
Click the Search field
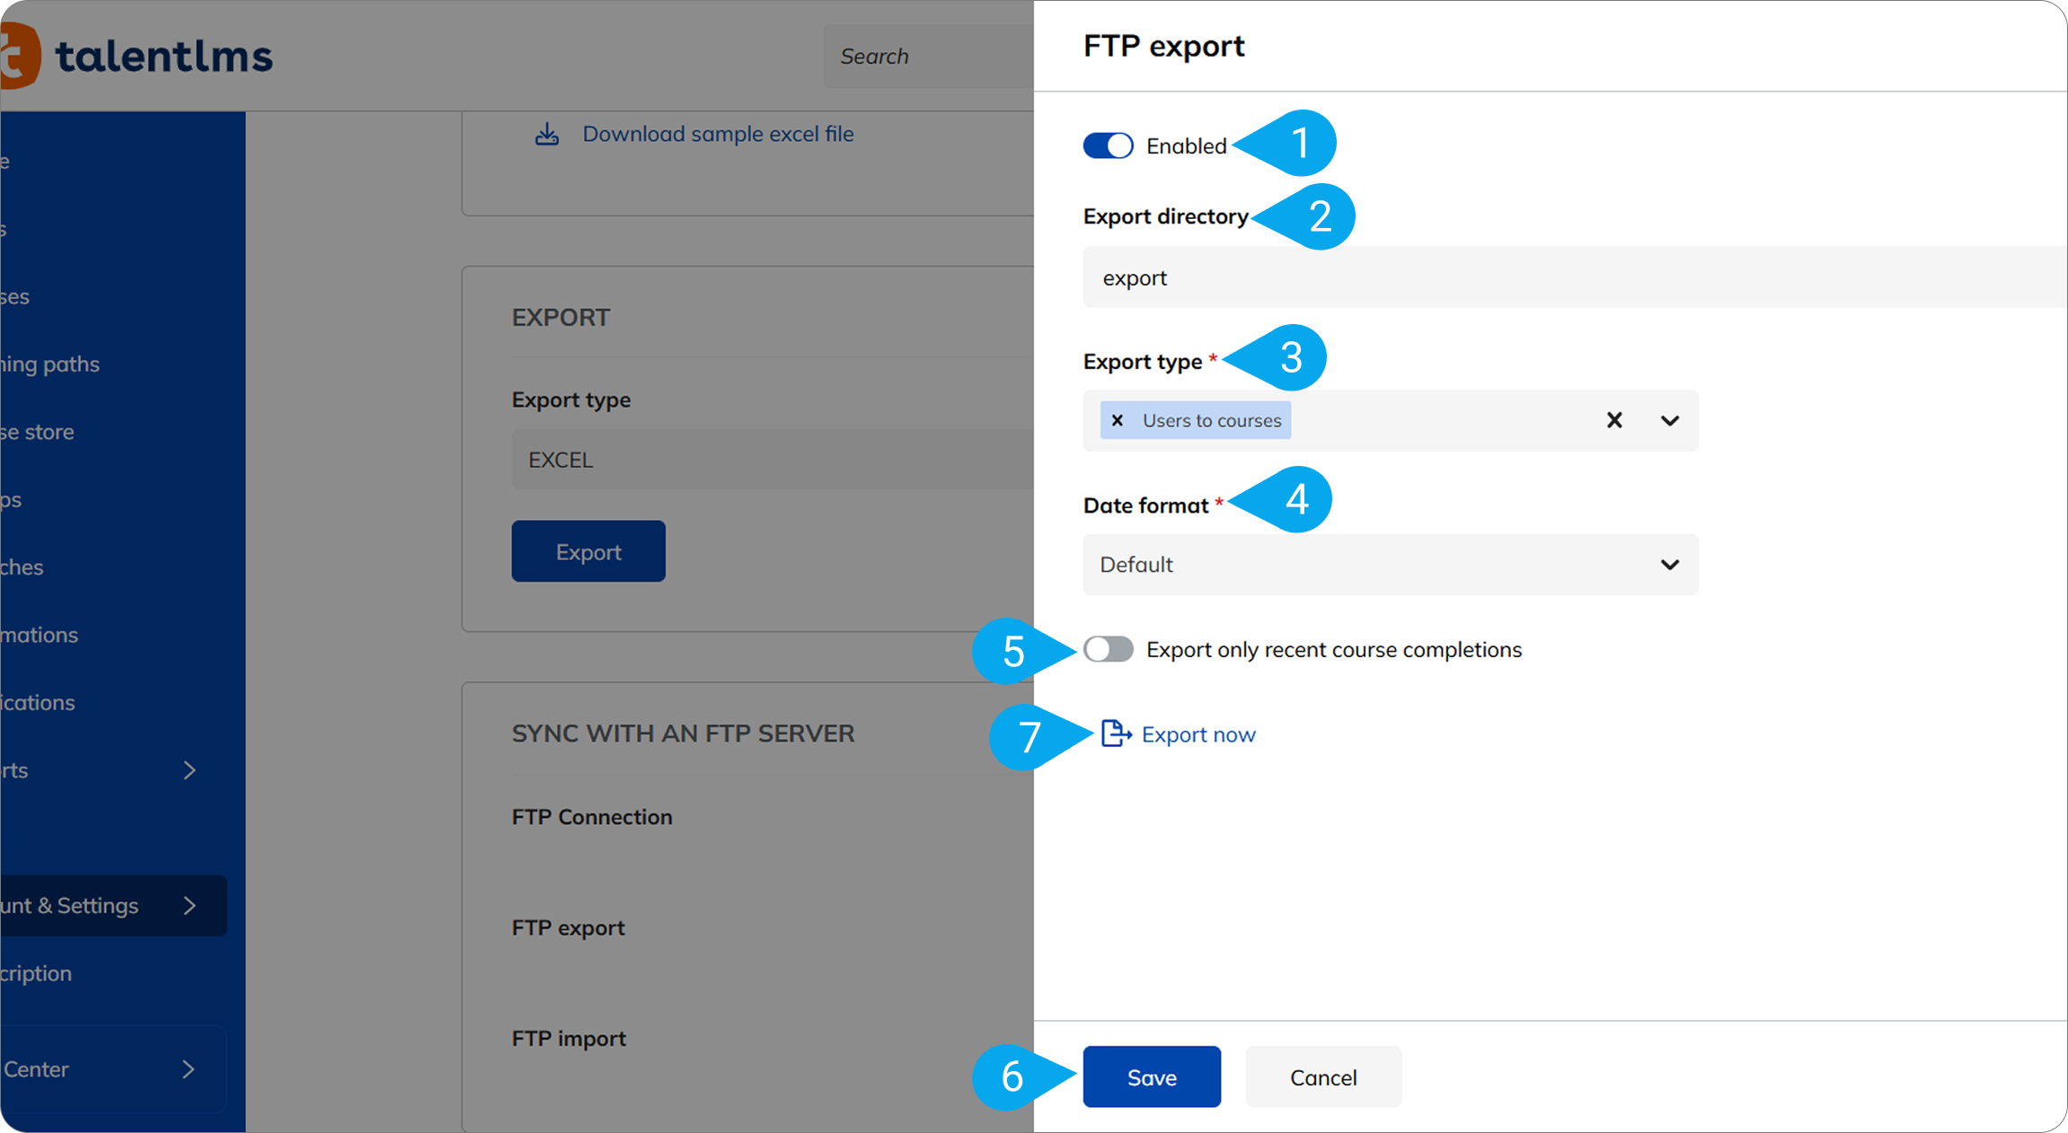tap(925, 56)
